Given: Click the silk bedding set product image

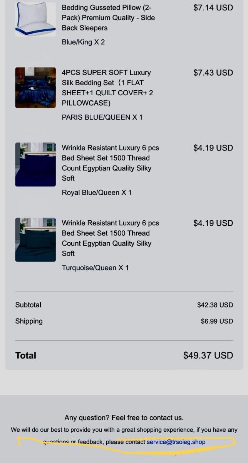Looking at the screenshot, I should (35, 88).
